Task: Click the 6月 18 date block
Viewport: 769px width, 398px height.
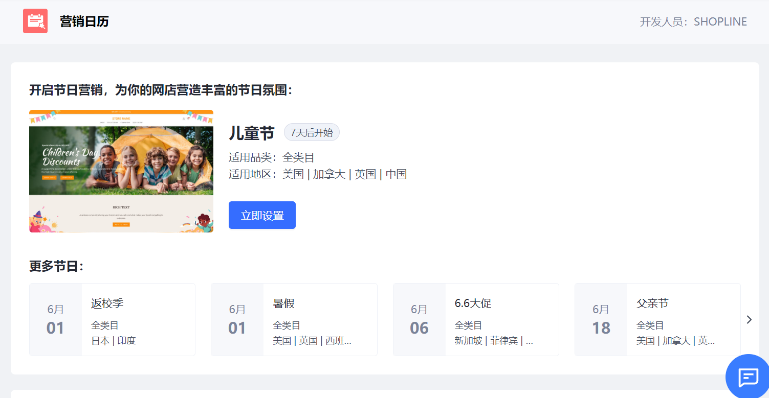Action: (601, 319)
